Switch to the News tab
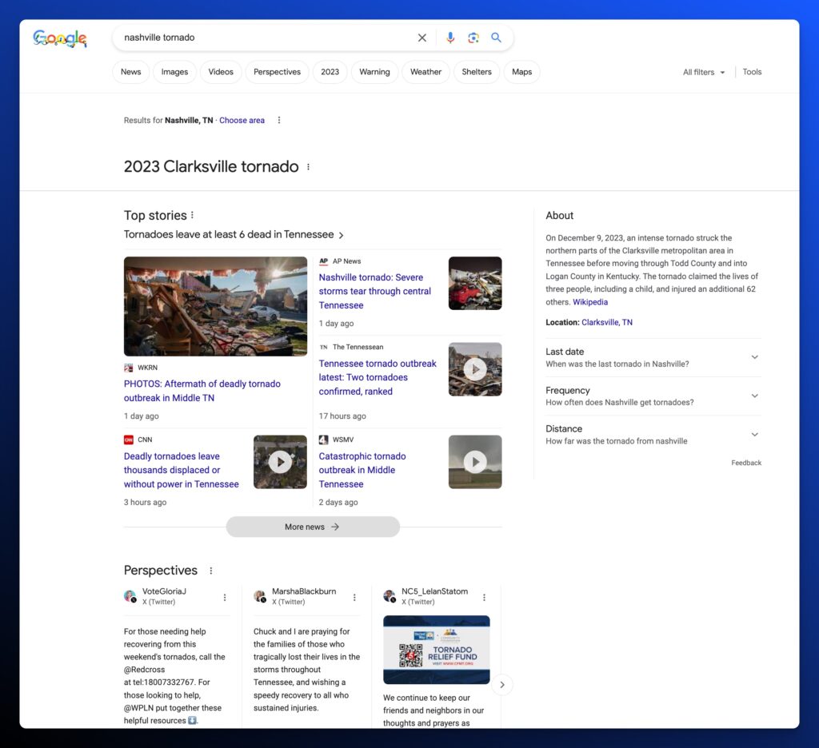819x748 pixels. pos(130,72)
